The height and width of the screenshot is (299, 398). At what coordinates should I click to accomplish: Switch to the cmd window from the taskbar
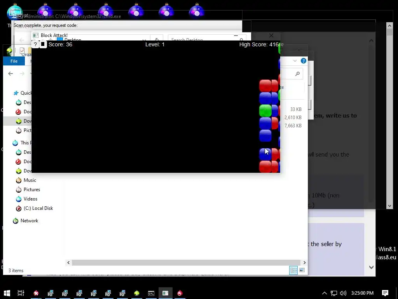click(151, 293)
